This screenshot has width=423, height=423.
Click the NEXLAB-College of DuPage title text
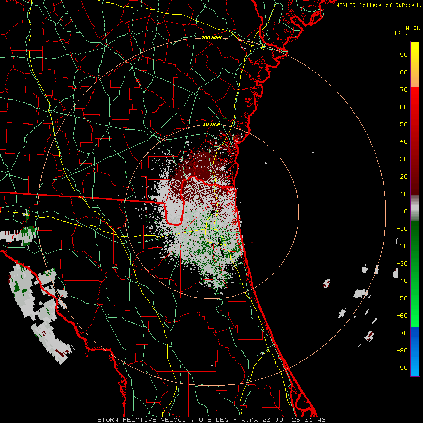click(x=376, y=5)
